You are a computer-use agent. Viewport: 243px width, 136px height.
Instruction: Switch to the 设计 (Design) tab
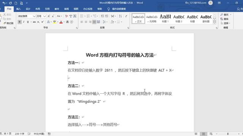tap(28, 9)
